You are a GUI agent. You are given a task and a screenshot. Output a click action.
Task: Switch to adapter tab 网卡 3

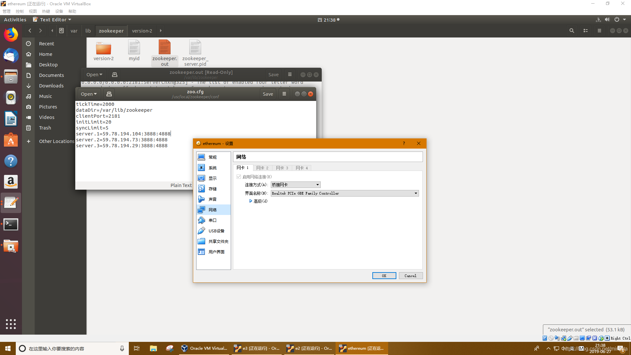[282, 168]
